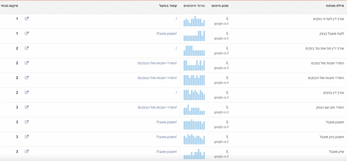Sort by 'מילת מפתח' column header

(x=335, y=6)
